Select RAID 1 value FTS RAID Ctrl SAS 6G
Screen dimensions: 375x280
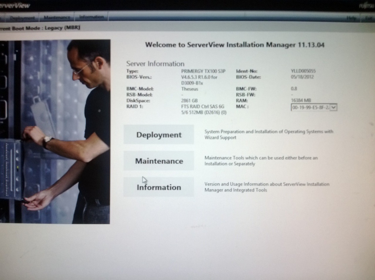[x=204, y=109]
